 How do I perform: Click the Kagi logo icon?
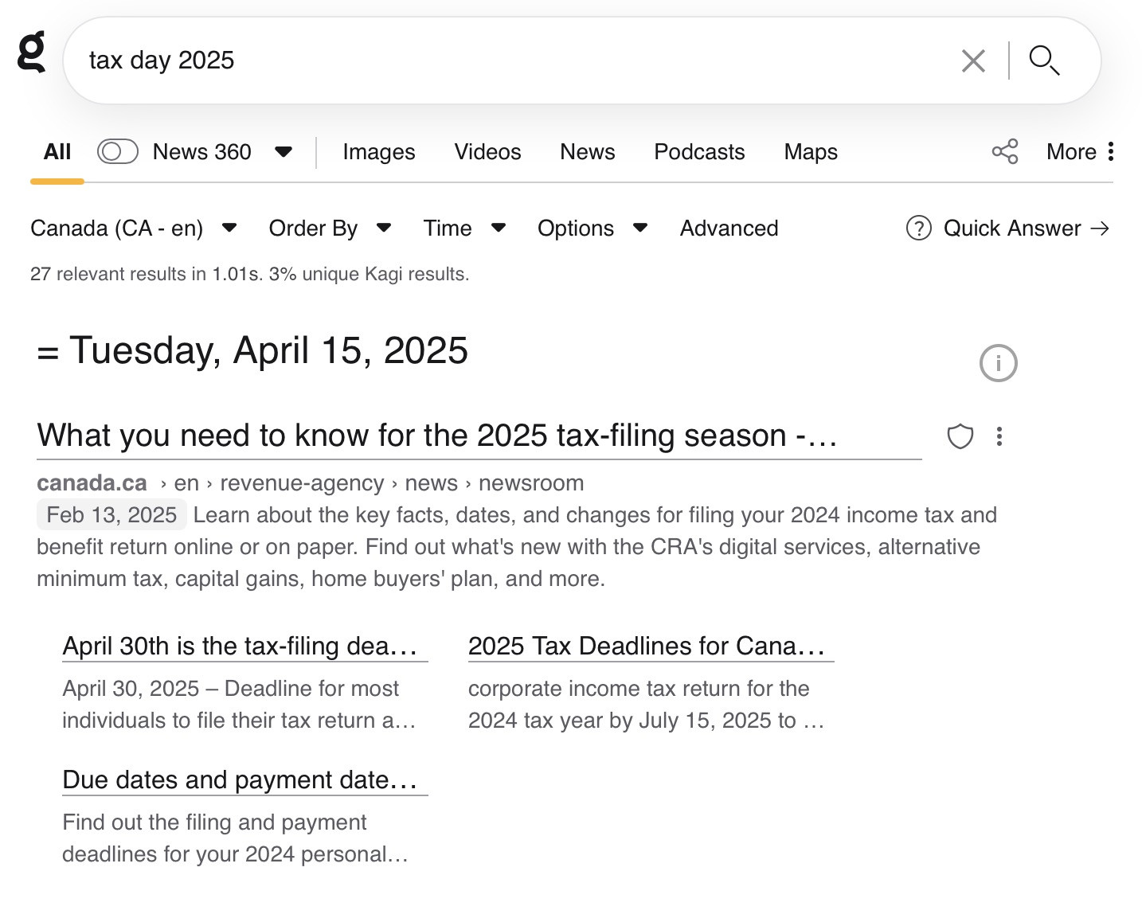[x=32, y=52]
